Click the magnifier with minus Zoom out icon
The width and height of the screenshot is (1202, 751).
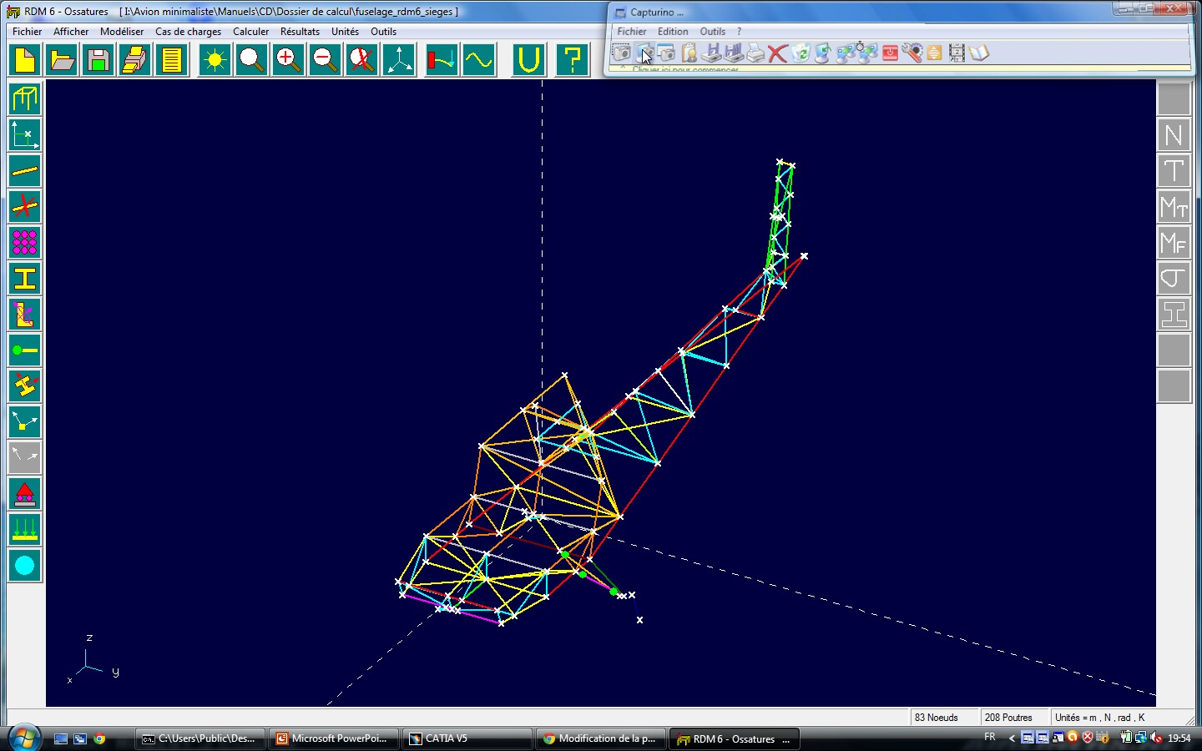[325, 60]
